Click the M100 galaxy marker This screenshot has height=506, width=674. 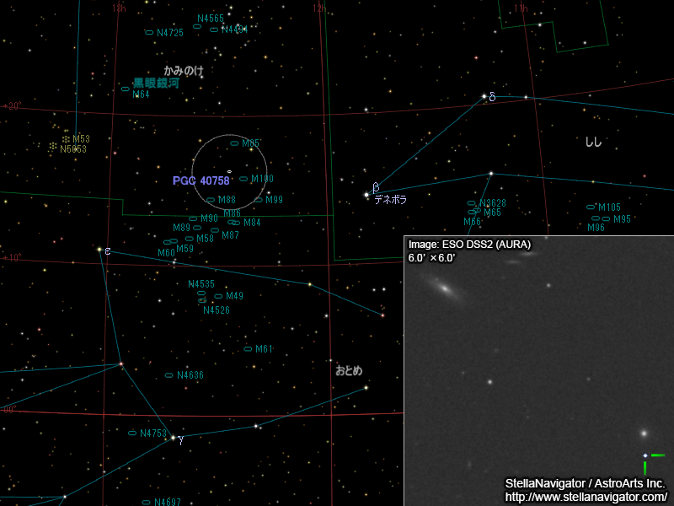pyautogui.click(x=243, y=179)
